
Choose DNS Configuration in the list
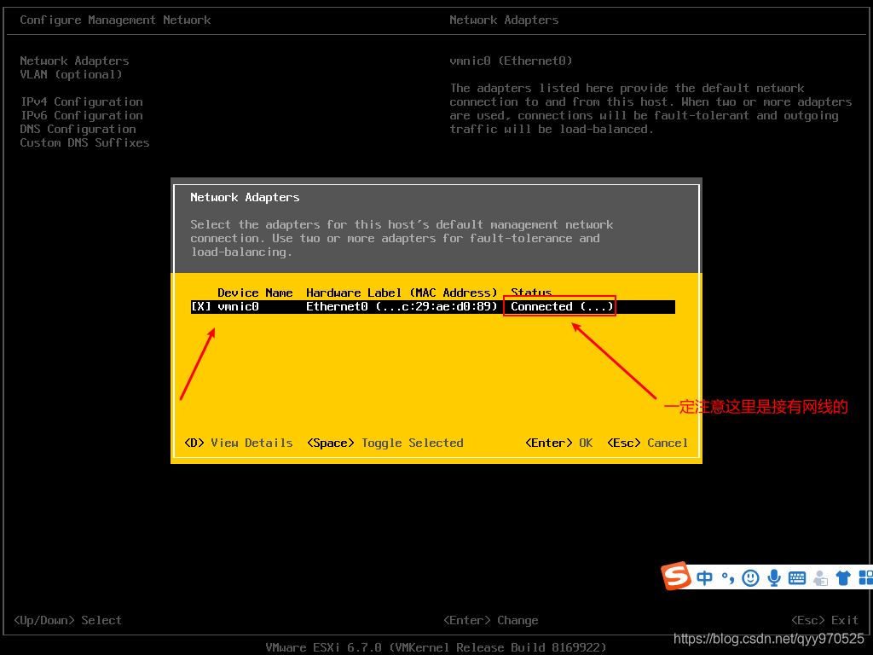click(x=78, y=129)
